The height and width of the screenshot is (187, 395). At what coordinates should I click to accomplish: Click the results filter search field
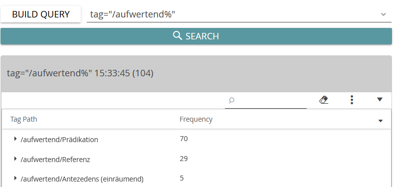tap(266, 100)
